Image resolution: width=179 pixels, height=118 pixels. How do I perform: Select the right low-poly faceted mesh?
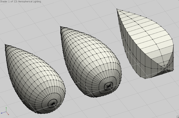[145, 44]
